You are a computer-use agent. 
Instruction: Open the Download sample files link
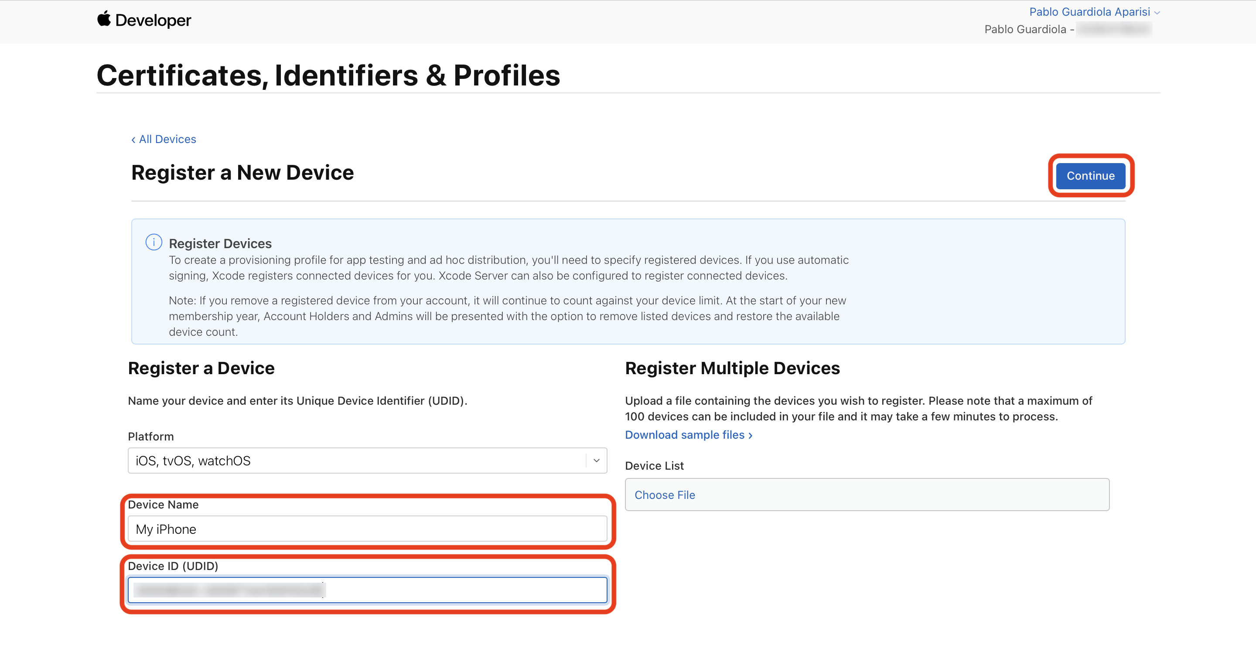[684, 435]
